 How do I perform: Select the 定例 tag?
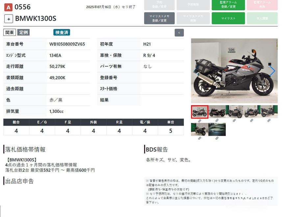23,33
